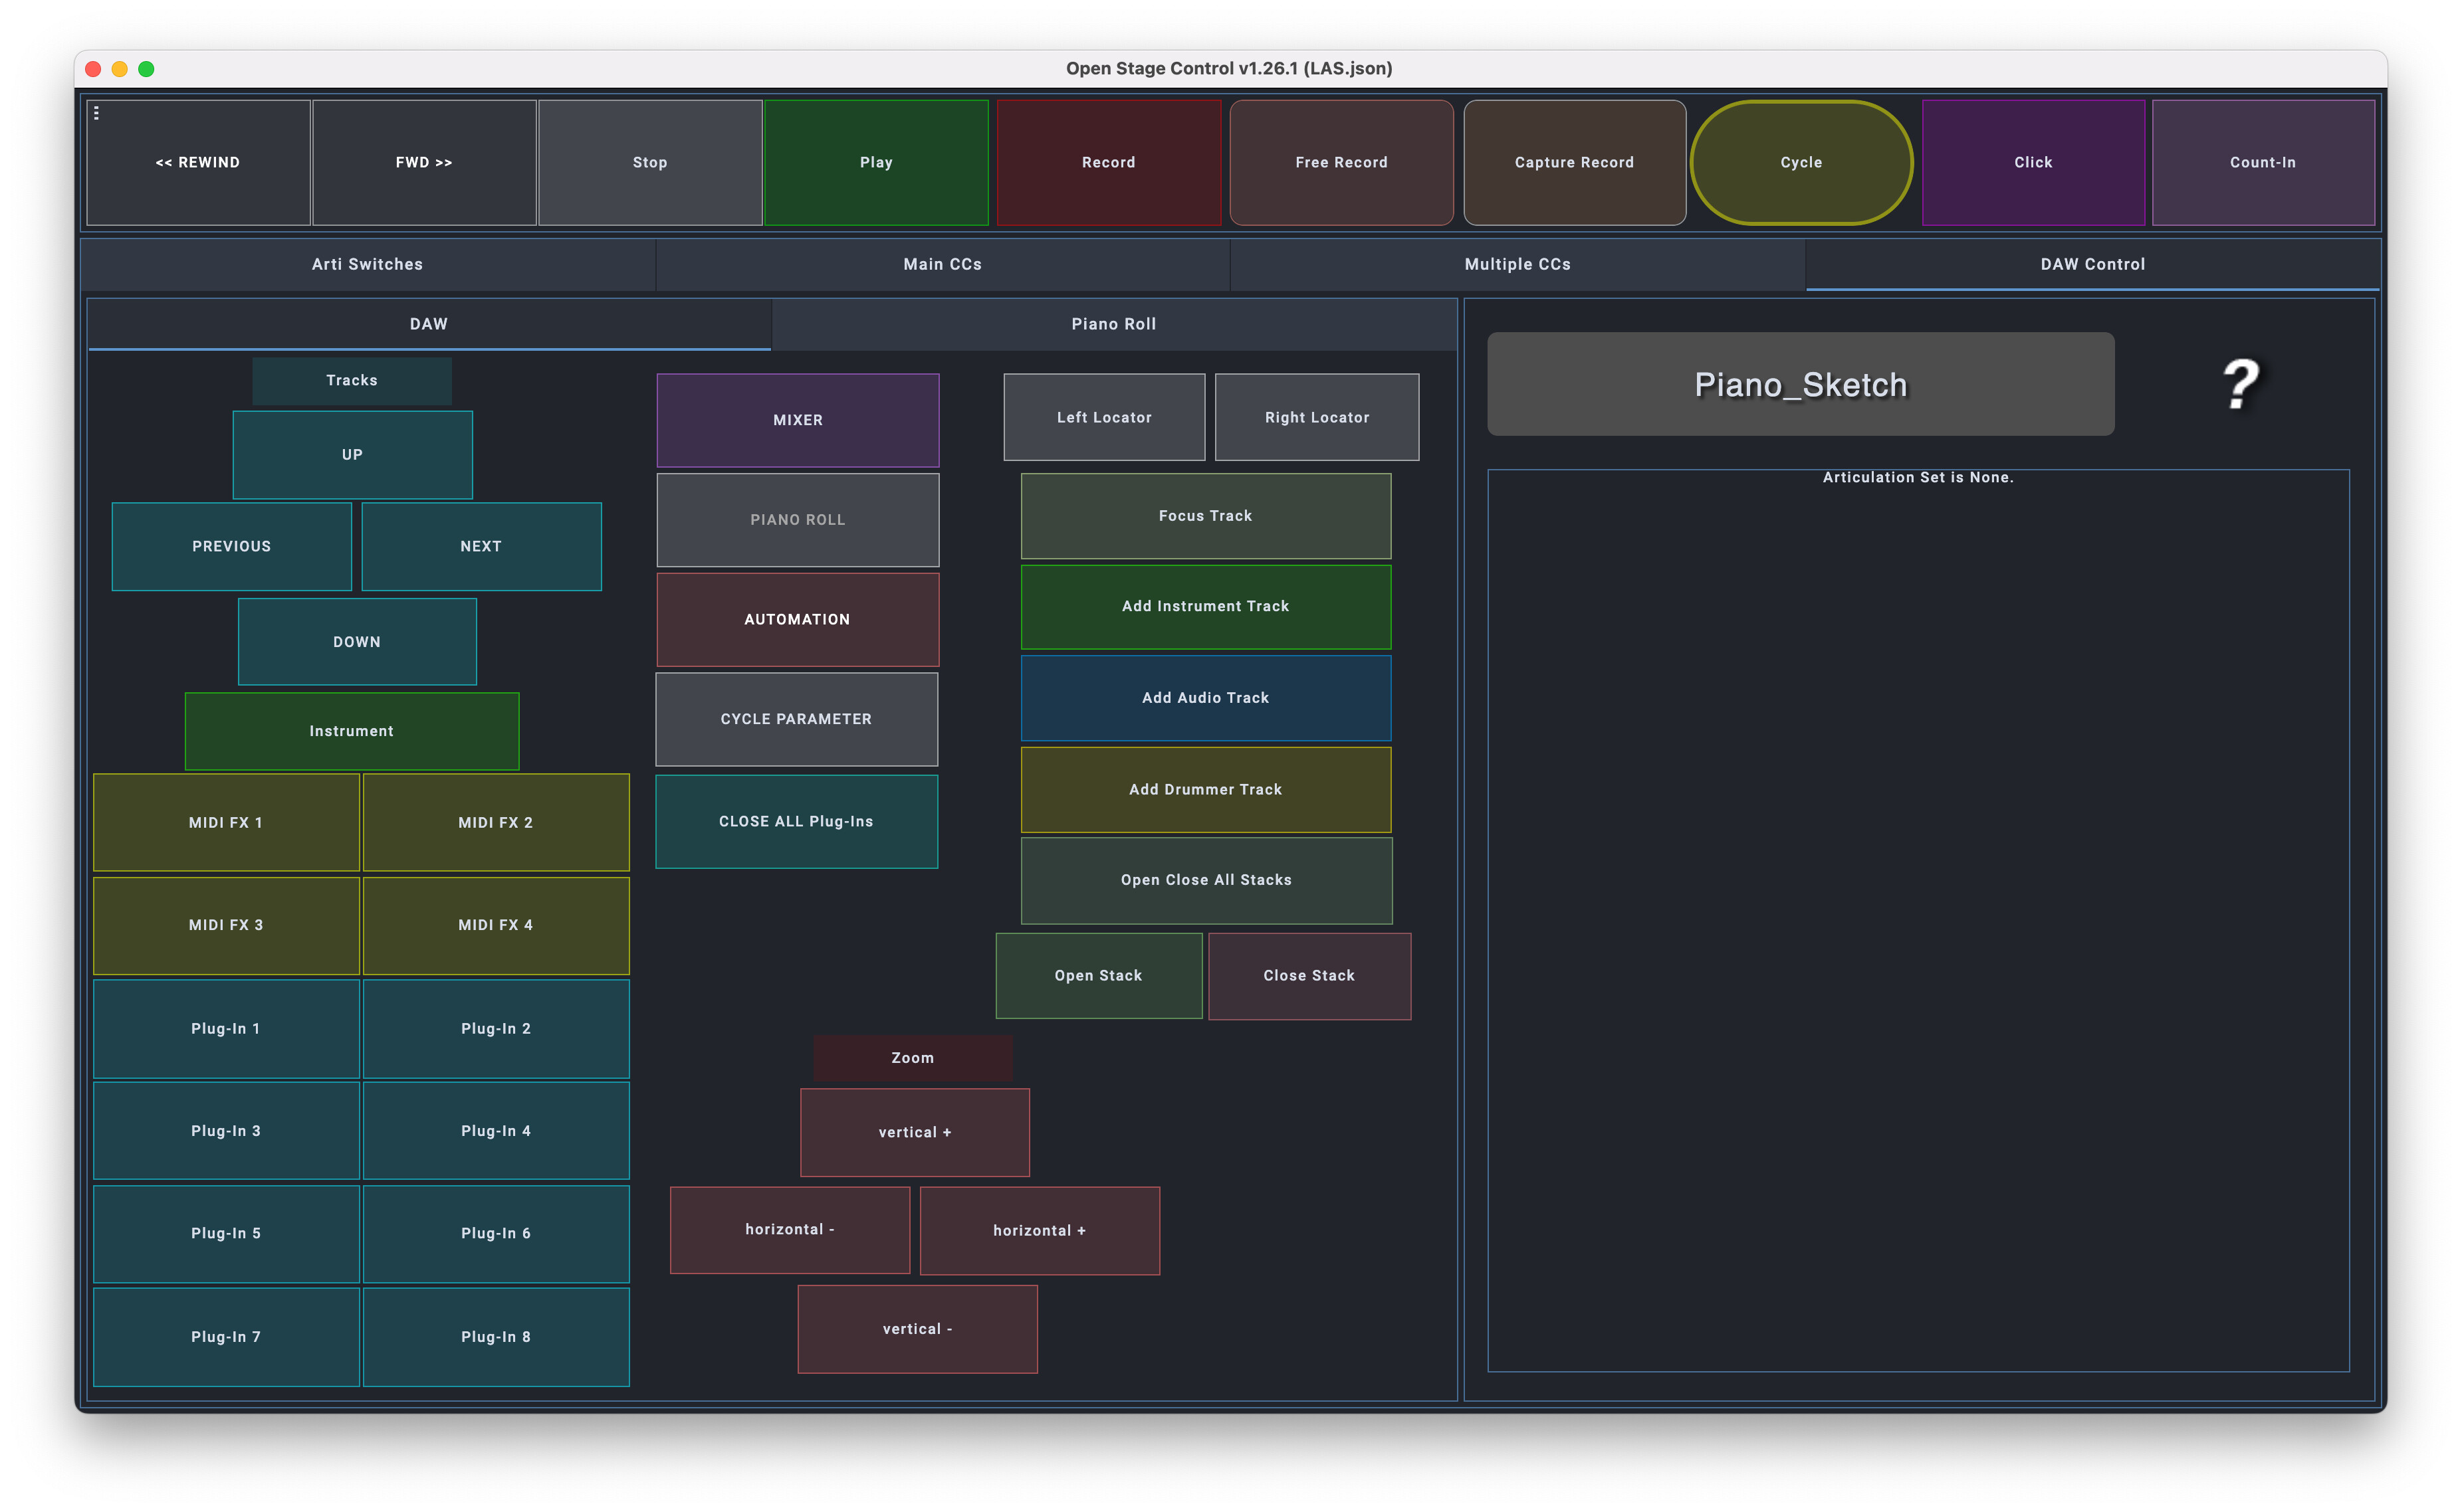This screenshot has width=2462, height=1512.
Task: Set the Left Locator
Action: pos(1103,417)
